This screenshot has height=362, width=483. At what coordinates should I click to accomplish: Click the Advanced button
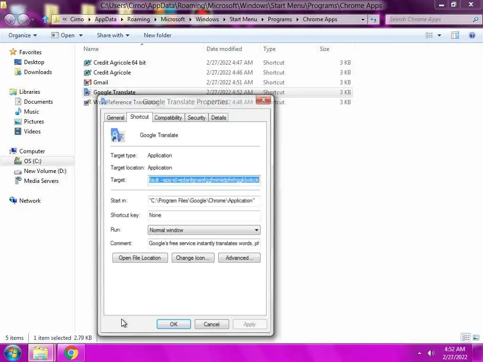click(x=239, y=258)
